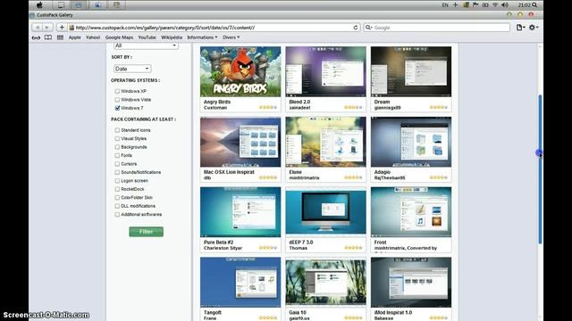The width and height of the screenshot is (572, 321).
Task: Click the volume speaker icon
Action: 505,4
